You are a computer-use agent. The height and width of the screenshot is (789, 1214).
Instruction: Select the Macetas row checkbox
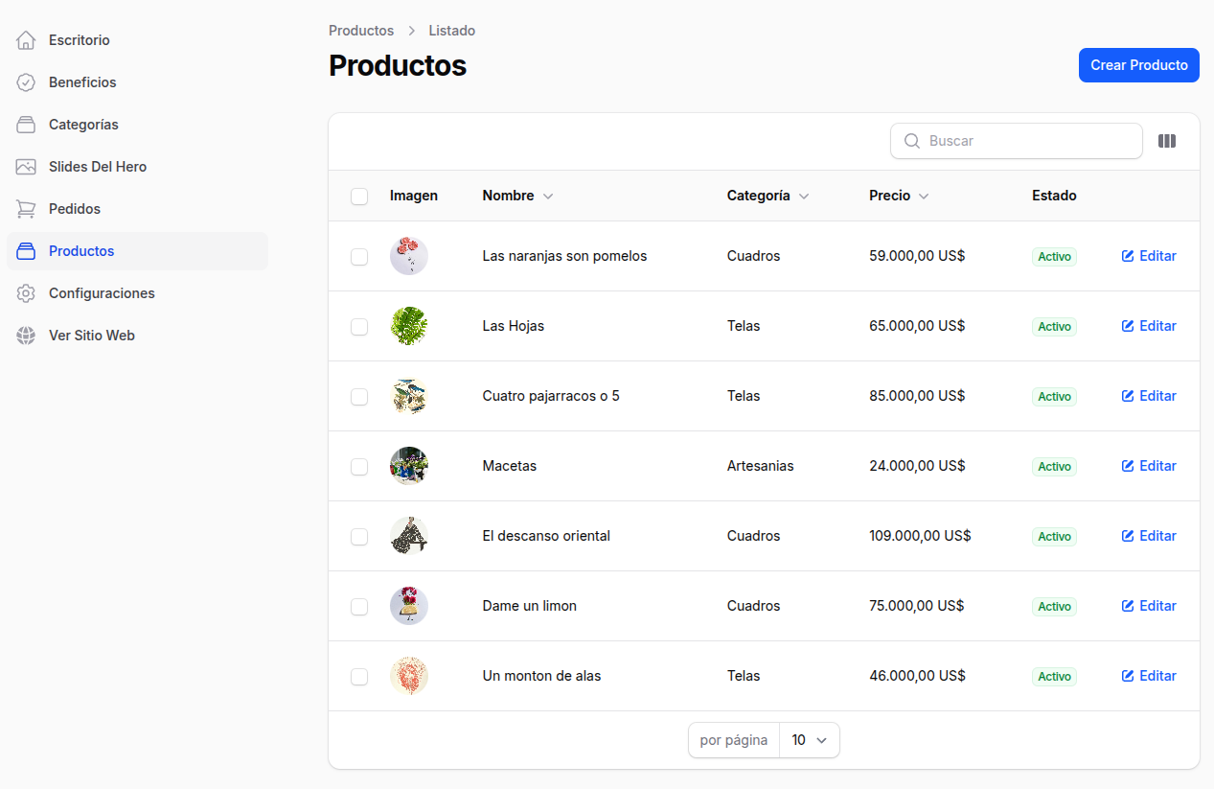(x=359, y=466)
